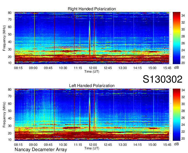The image size is (188, 153).
Task: Click the '30' frequency tick of right-handed panel
Action: 10,49
